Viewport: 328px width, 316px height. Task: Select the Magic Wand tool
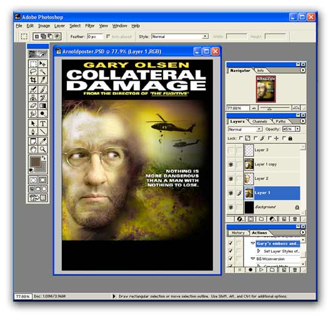pyautogui.click(x=43, y=72)
